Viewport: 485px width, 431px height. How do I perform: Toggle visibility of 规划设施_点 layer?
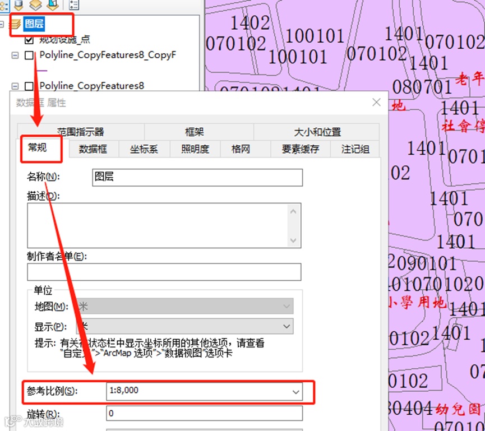coord(29,39)
